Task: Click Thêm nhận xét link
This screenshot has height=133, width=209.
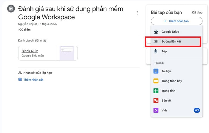Action: click(x=33, y=80)
